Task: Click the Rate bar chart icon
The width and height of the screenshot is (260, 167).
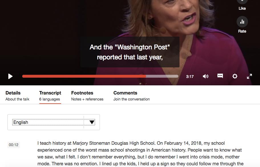Action: tap(242, 22)
